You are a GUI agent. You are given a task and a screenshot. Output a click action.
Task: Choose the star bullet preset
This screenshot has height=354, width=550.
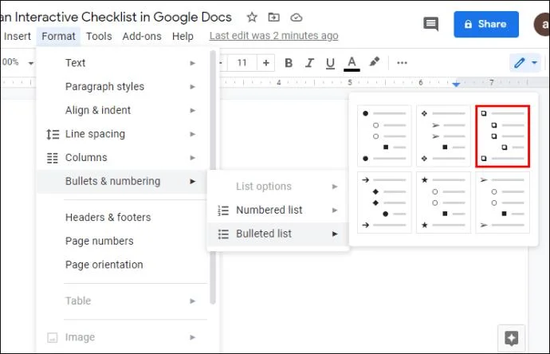[x=443, y=202]
